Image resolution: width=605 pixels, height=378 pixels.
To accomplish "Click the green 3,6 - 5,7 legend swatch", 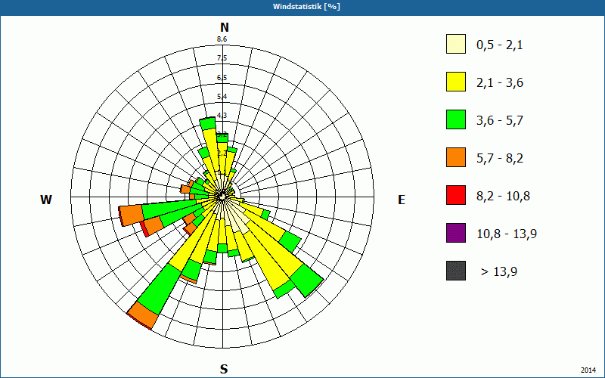I will tap(456, 119).
